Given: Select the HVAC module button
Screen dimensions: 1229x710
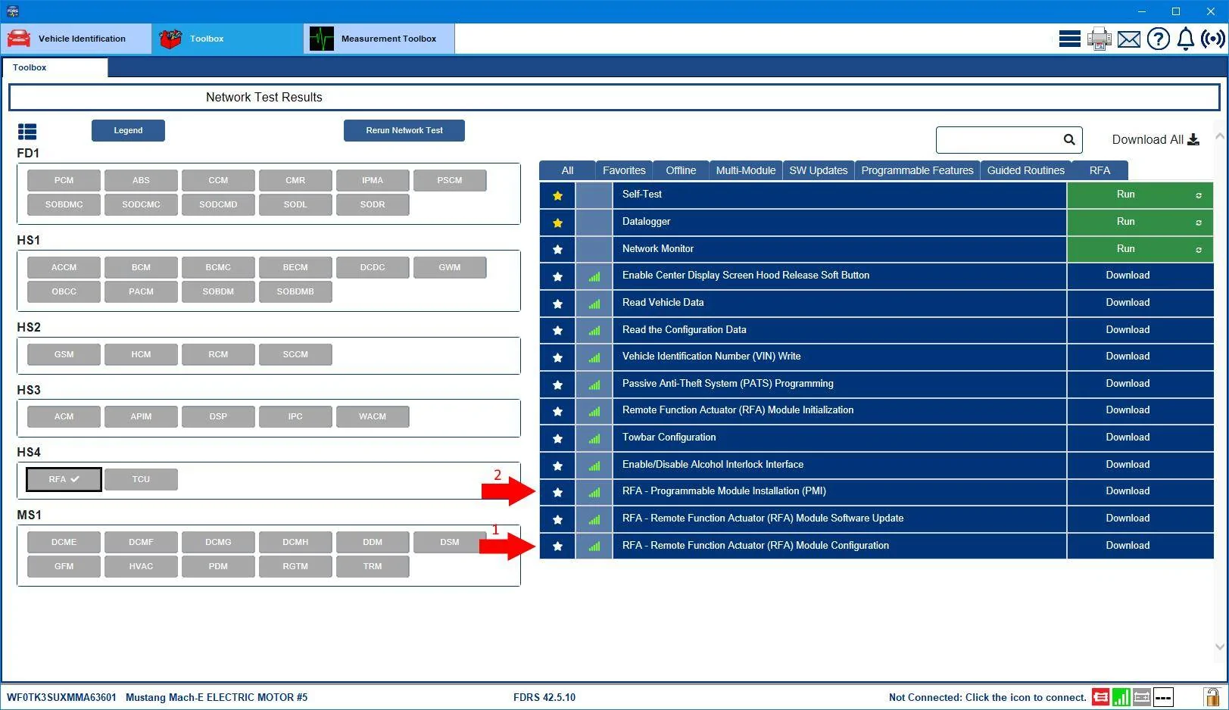Looking at the screenshot, I should 141,567.
